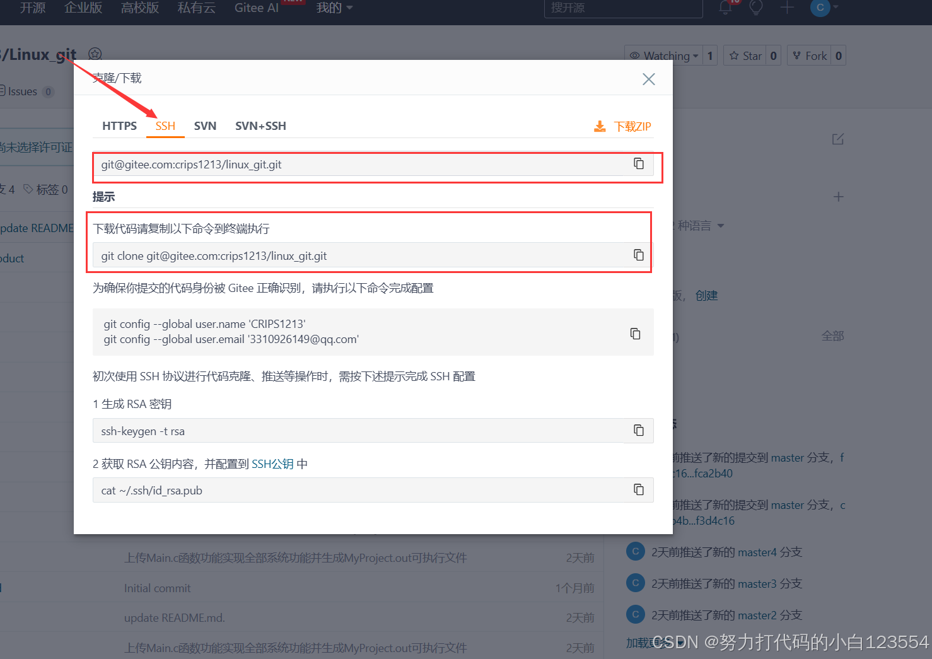Click the cat ~/.ssh/id_rsa.pub field

click(373, 490)
